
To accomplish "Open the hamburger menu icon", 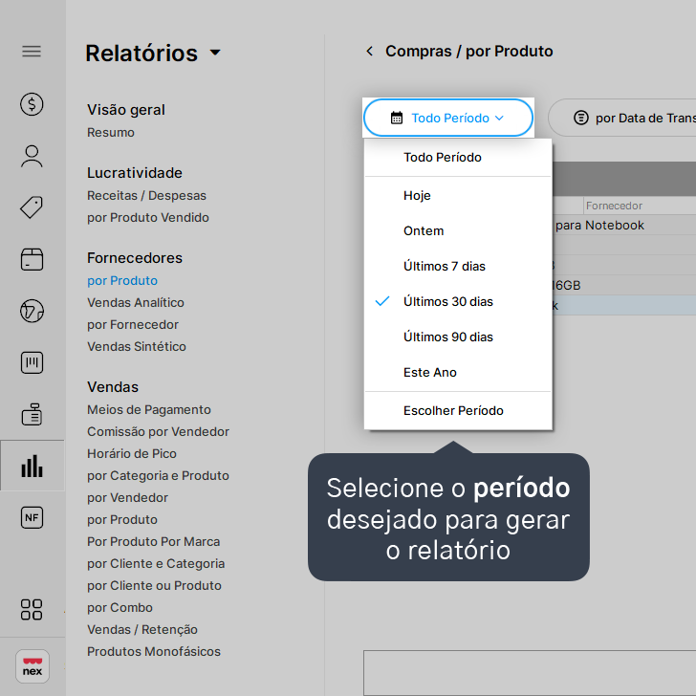I will click(32, 52).
